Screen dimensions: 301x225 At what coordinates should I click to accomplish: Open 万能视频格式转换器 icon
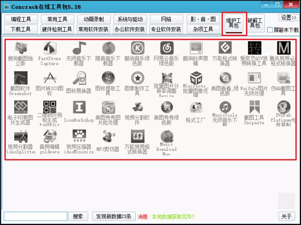click(x=137, y=136)
